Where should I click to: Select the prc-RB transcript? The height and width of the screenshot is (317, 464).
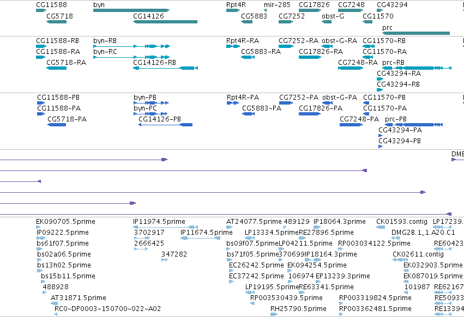click(x=417, y=68)
